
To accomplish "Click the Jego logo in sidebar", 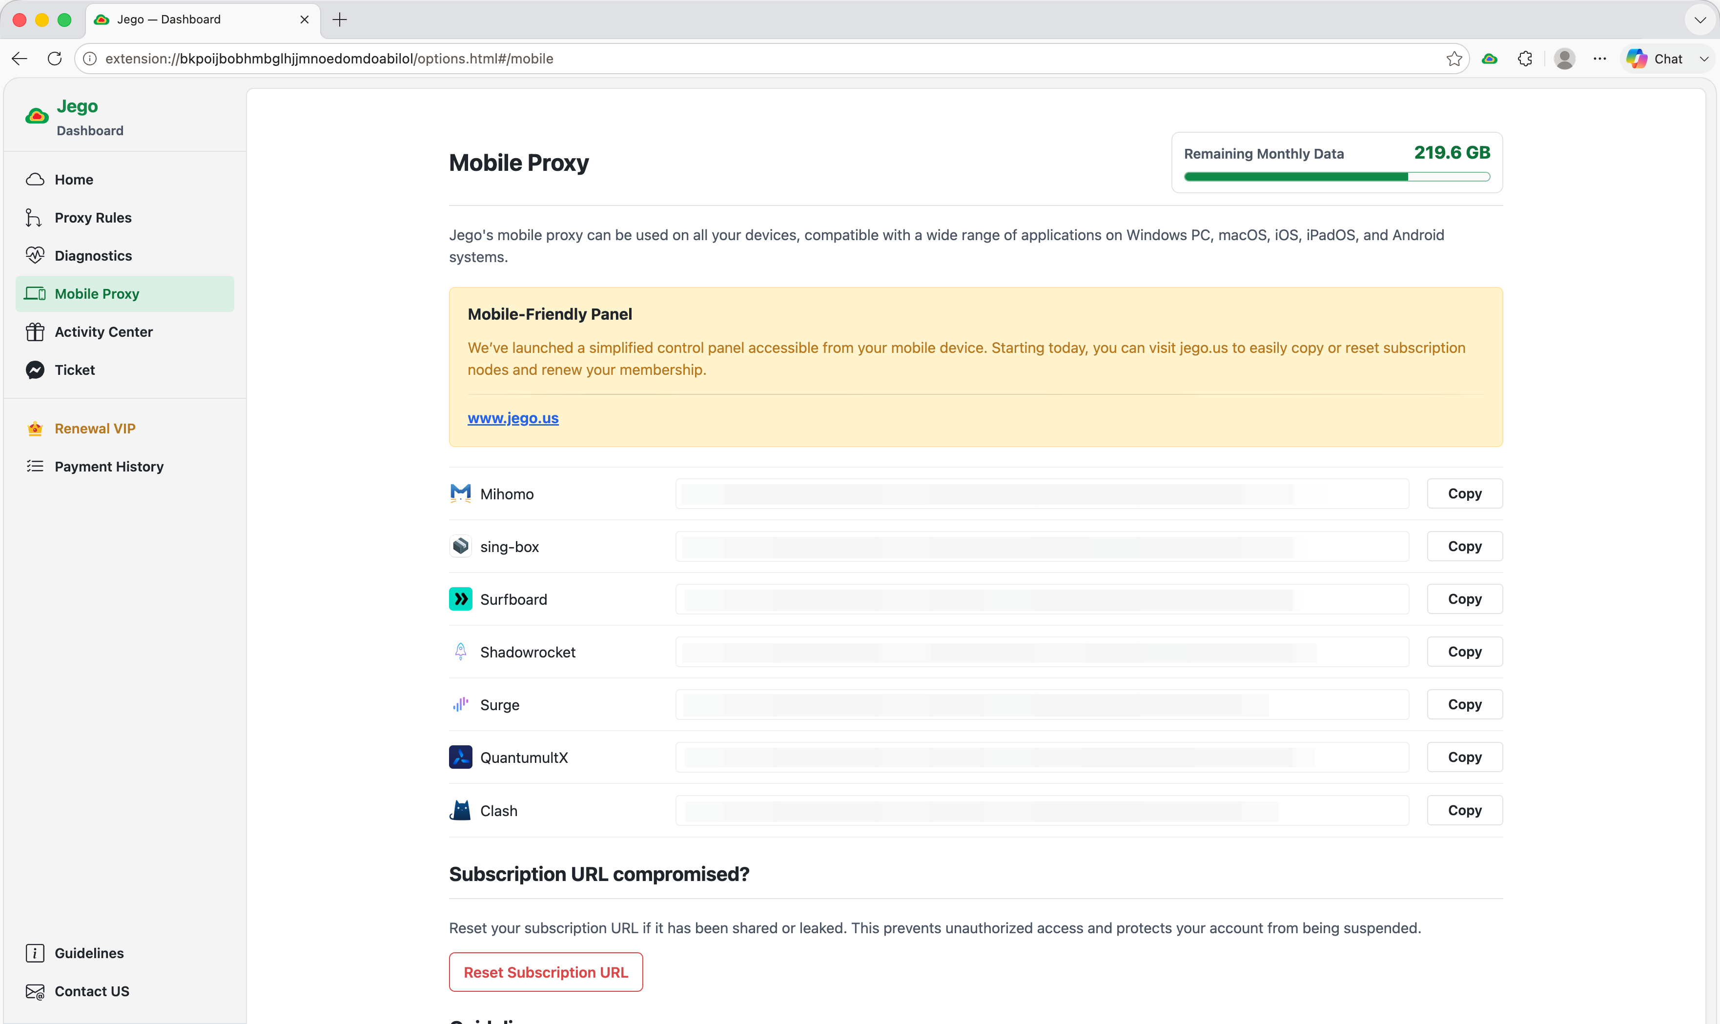I will [x=37, y=116].
